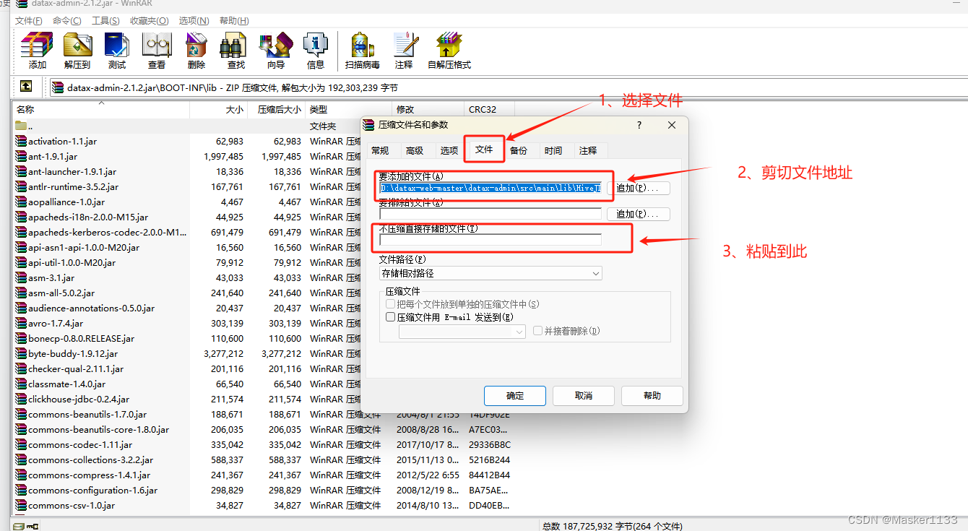Toggle 'put each file in separate archive' checkbox
Viewport: 968px width, 531px height.
(391, 305)
